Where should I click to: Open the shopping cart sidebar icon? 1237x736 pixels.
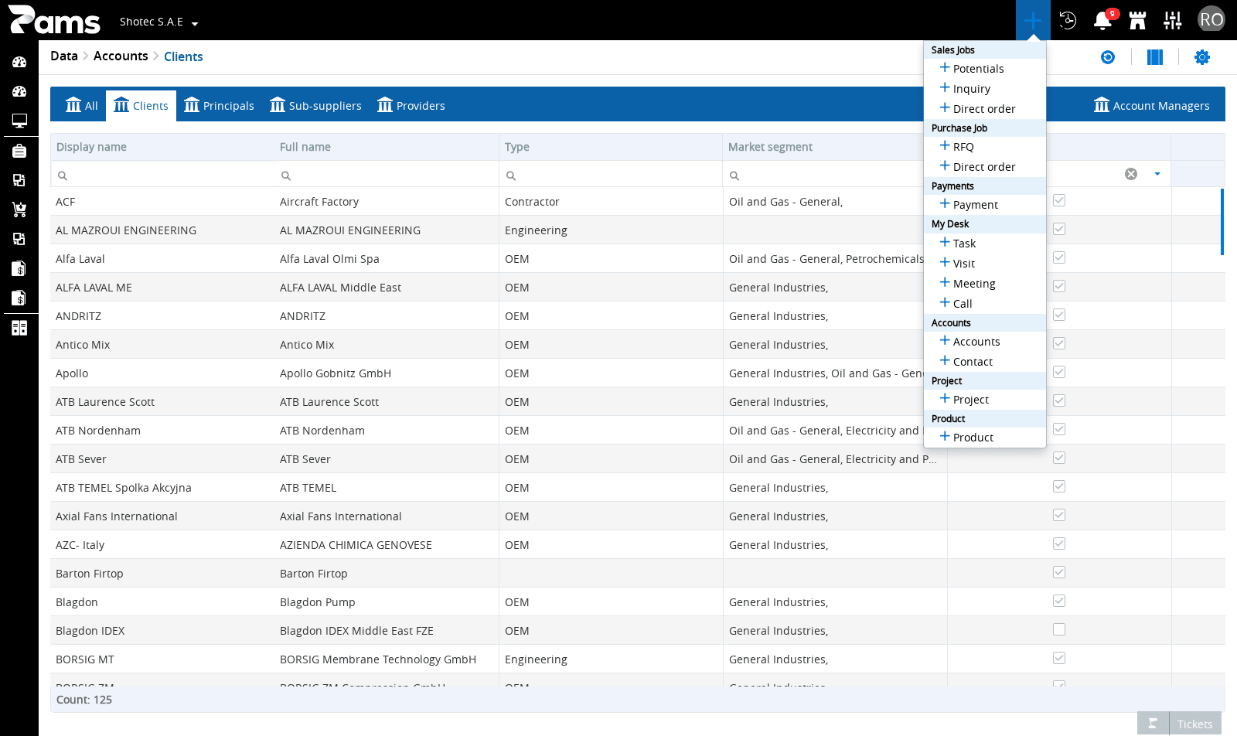tap(19, 210)
